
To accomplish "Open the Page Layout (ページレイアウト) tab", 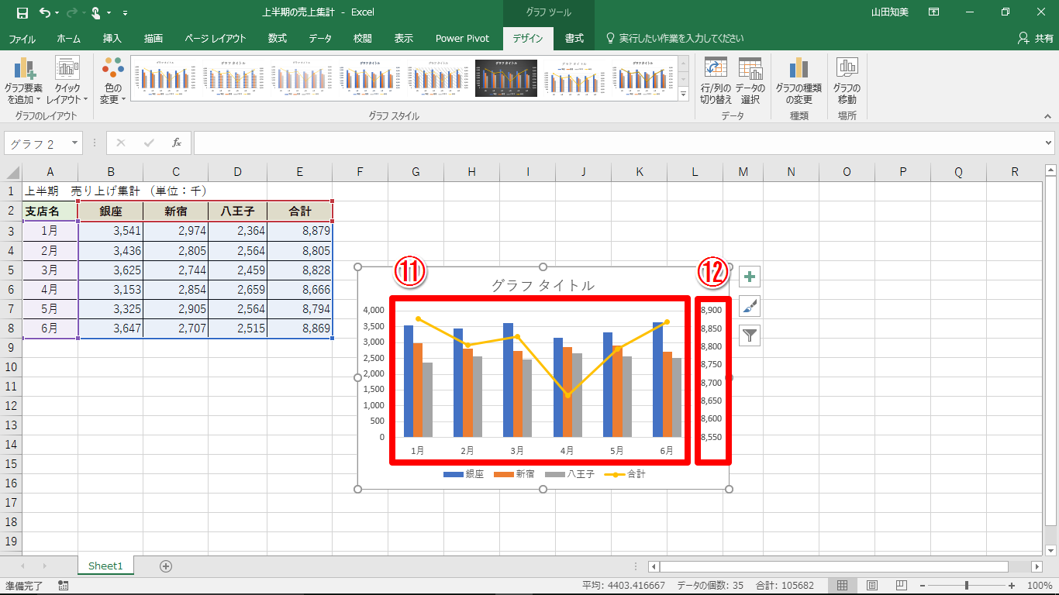I will click(x=216, y=38).
